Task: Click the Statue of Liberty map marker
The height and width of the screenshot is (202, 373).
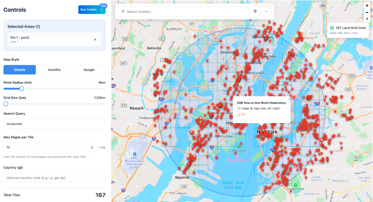Action: [x=237, y=156]
